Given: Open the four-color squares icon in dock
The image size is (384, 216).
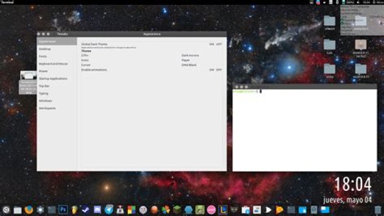Looking at the screenshot, I should 132,210.
